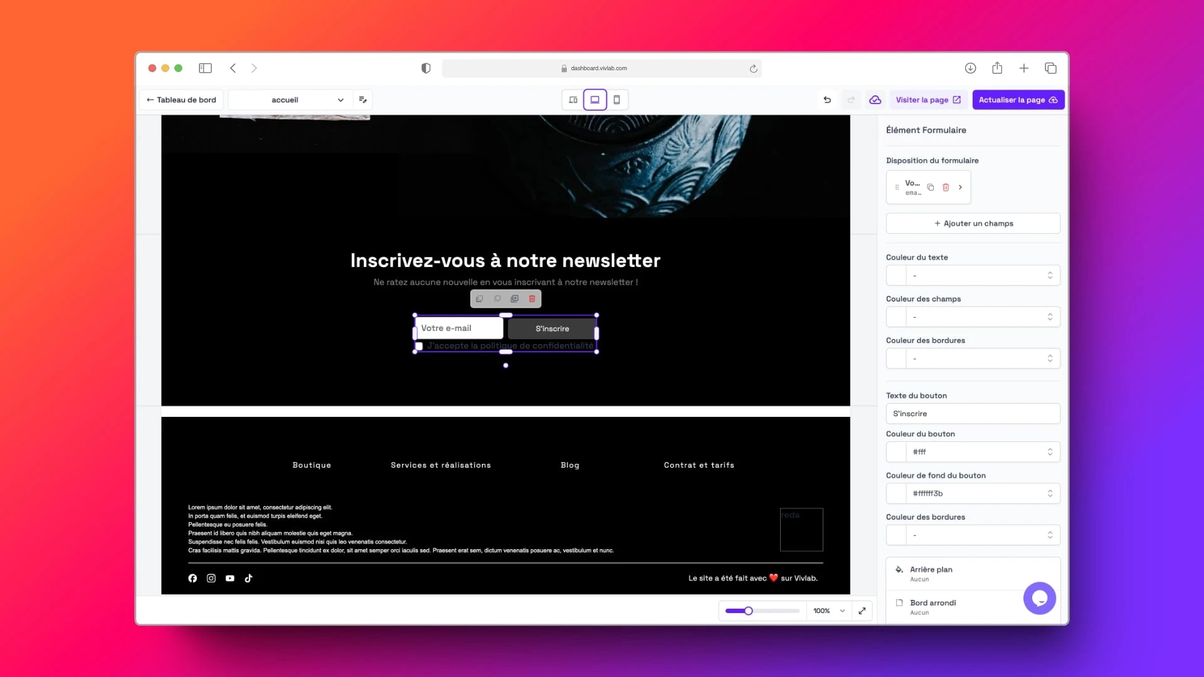The image size is (1204, 677).
Task: Click the fullscreen expand icon
Action: [862, 611]
